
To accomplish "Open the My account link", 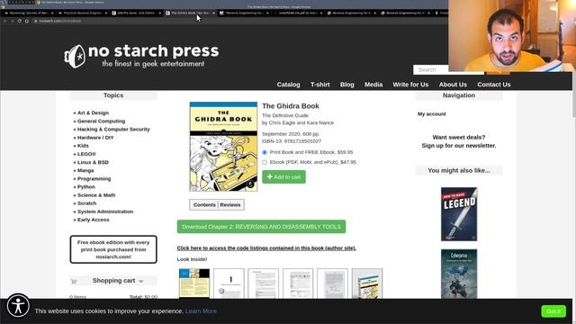I will click(432, 114).
